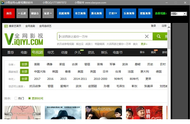Search suggestion 抗日战争电视剧
The image size is (190, 124).
click(x=66, y=44)
